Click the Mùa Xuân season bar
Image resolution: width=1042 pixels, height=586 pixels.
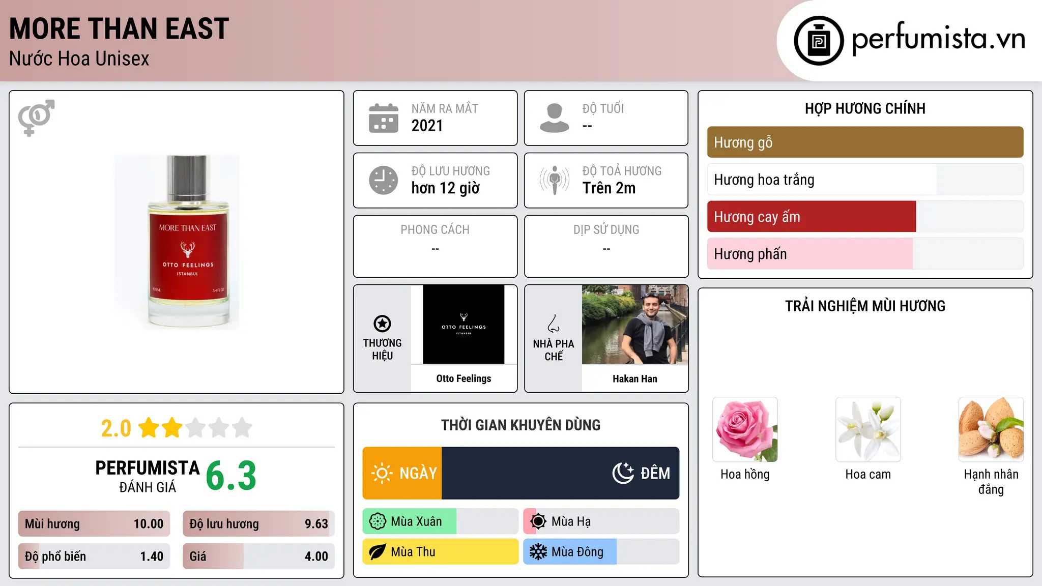(x=441, y=521)
